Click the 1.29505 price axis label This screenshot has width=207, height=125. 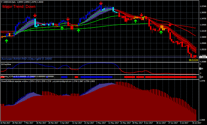203,43
